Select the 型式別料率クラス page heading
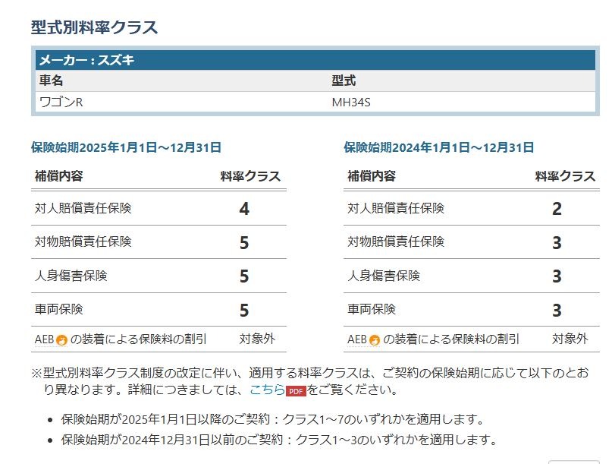This screenshot has height=464, width=612. tap(95, 27)
